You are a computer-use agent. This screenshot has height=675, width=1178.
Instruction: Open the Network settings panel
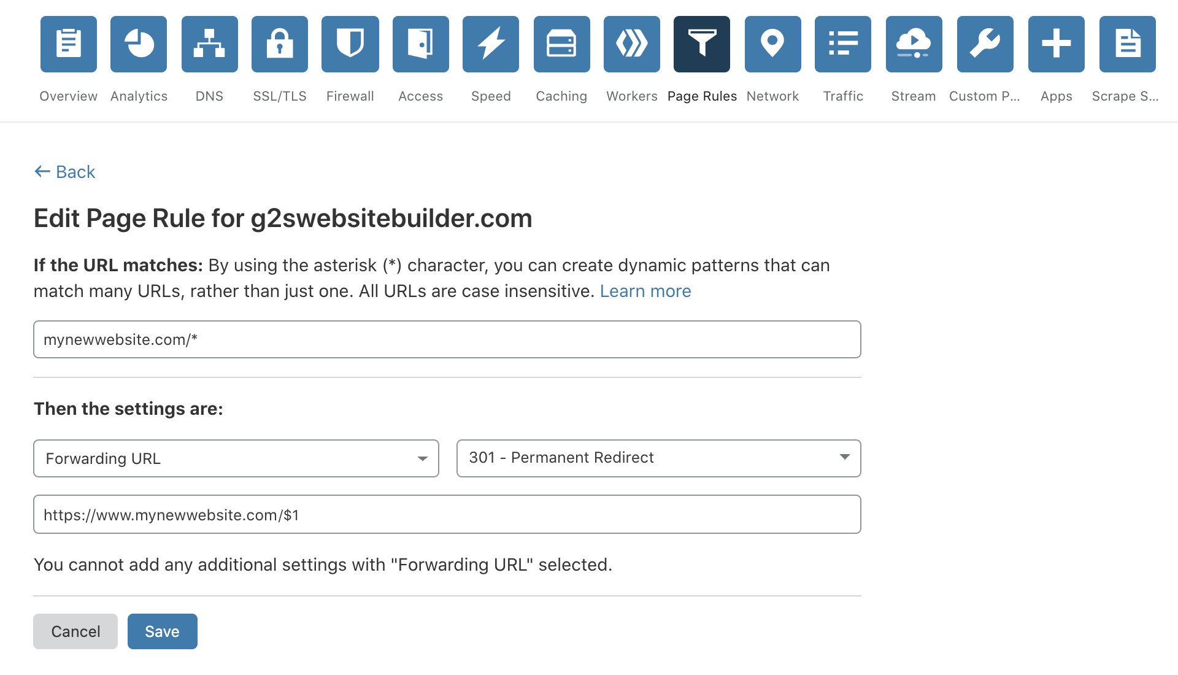click(x=772, y=45)
